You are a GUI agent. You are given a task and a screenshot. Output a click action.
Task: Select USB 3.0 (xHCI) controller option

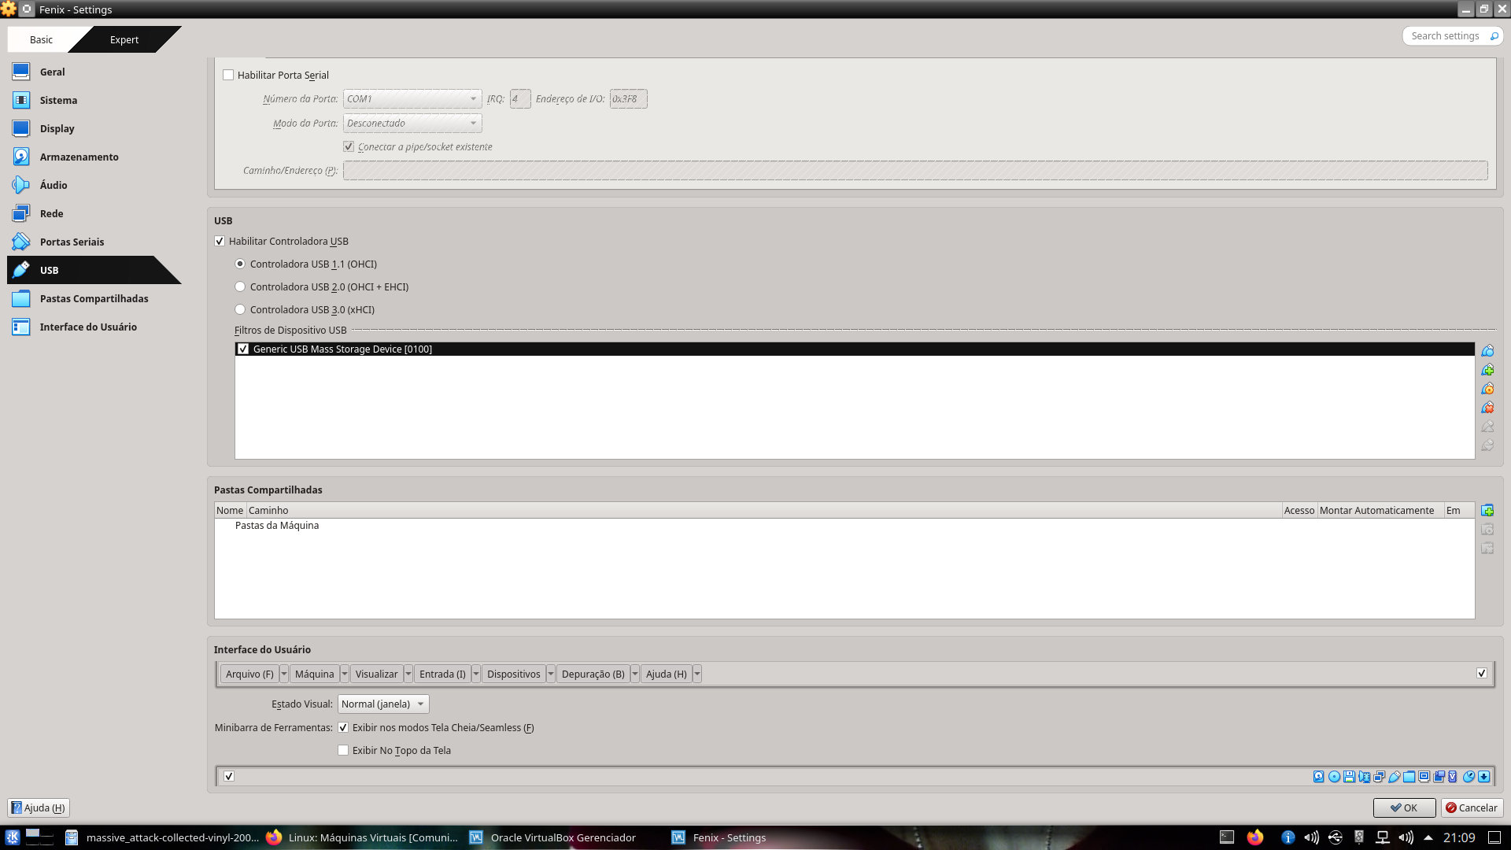pos(240,309)
